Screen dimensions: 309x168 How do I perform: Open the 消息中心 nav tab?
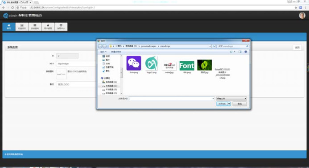(61, 27)
